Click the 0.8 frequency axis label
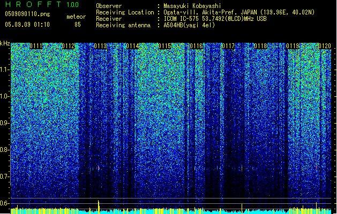Screen dimensions: 337x214 point(4,150)
